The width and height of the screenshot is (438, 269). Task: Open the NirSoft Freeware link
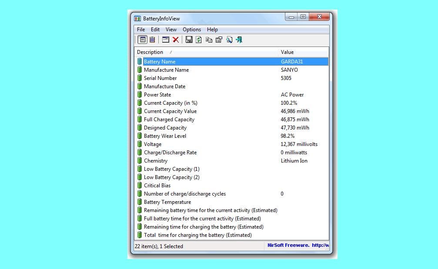298,245
